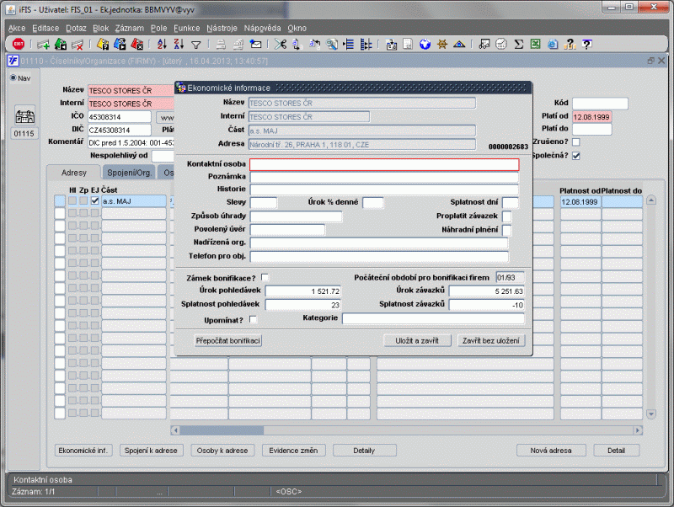Click the red EXIT icon in toolbar
674x507 pixels.
coord(17,44)
